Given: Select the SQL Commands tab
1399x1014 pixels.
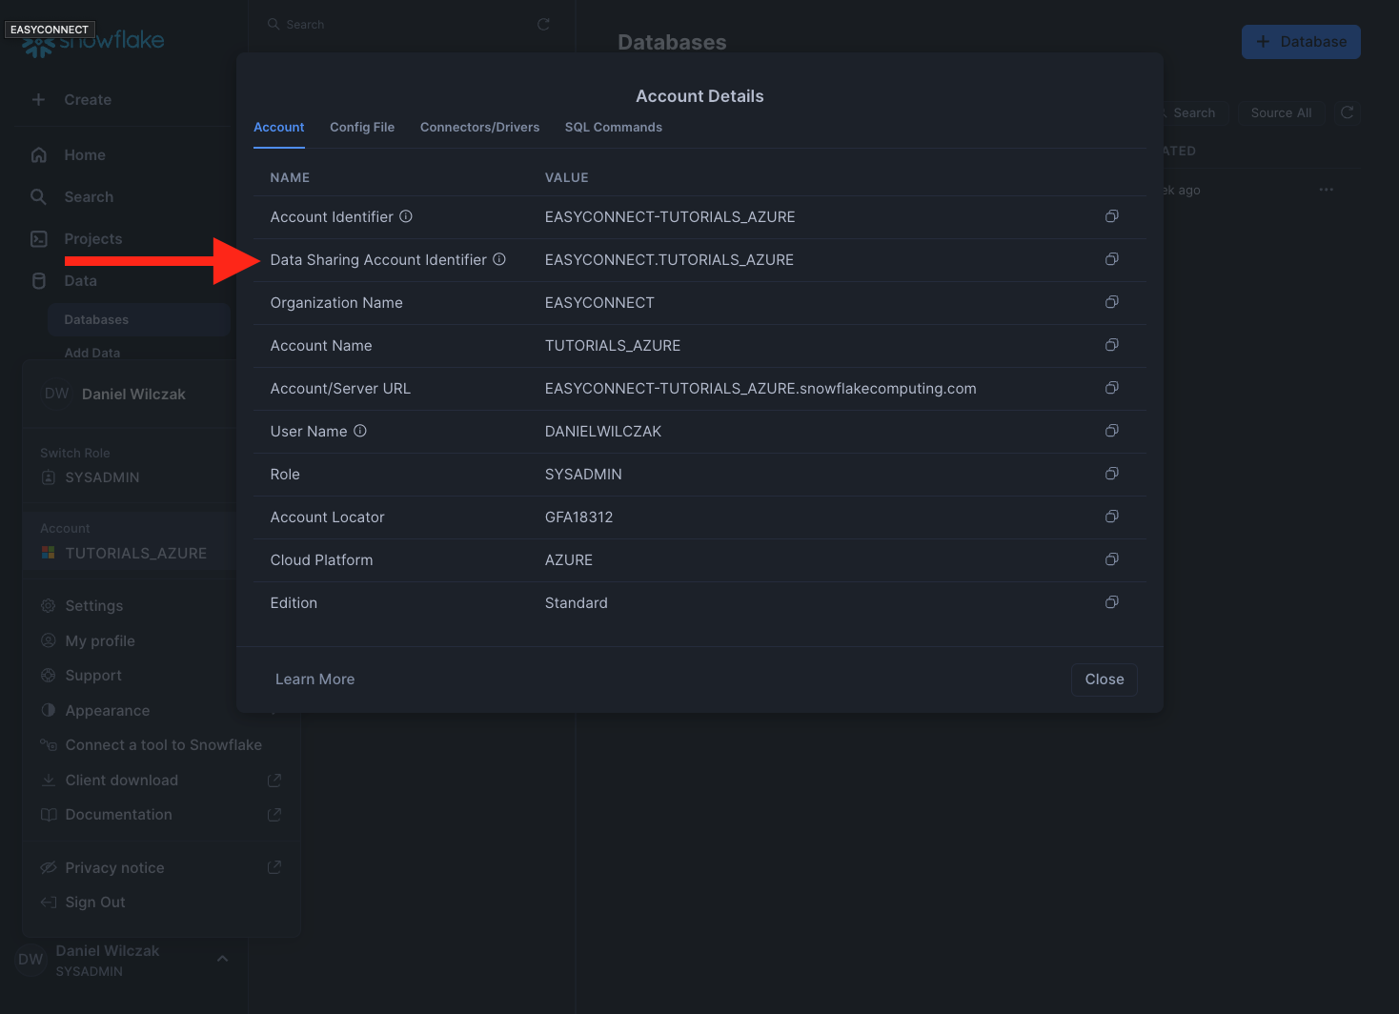Looking at the screenshot, I should pyautogui.click(x=613, y=127).
